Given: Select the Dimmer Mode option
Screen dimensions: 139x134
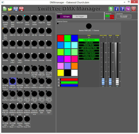Looking at the screenshot, I should point(89,45).
